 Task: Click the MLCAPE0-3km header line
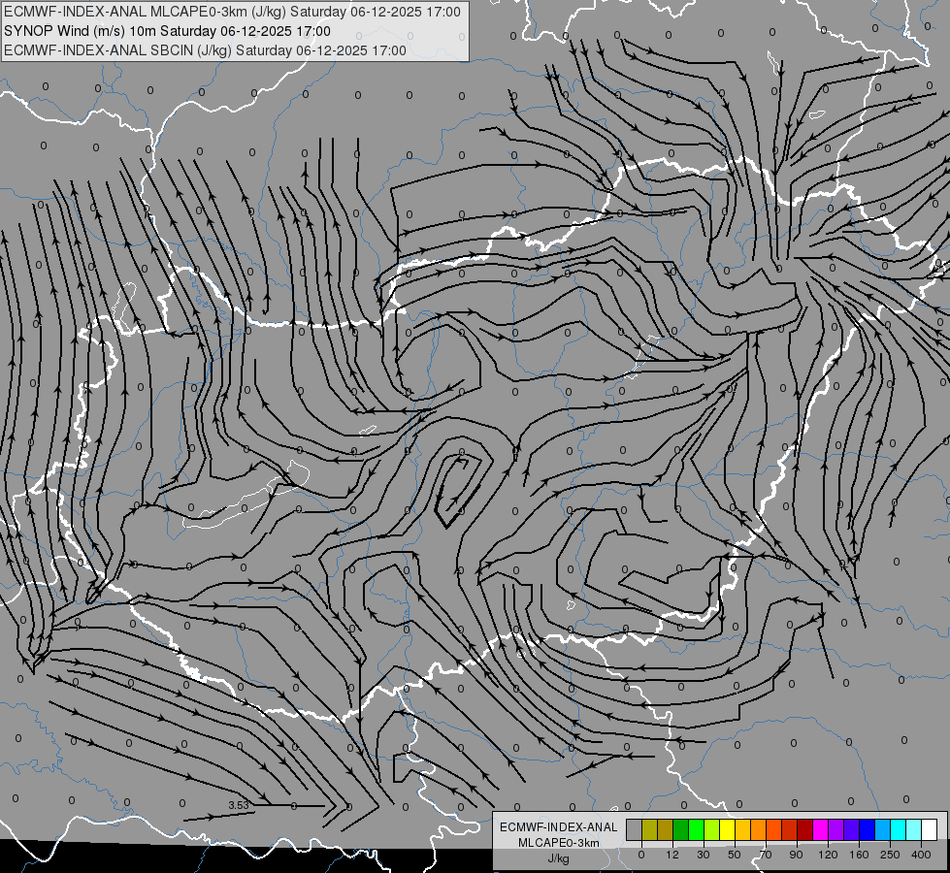click(232, 12)
